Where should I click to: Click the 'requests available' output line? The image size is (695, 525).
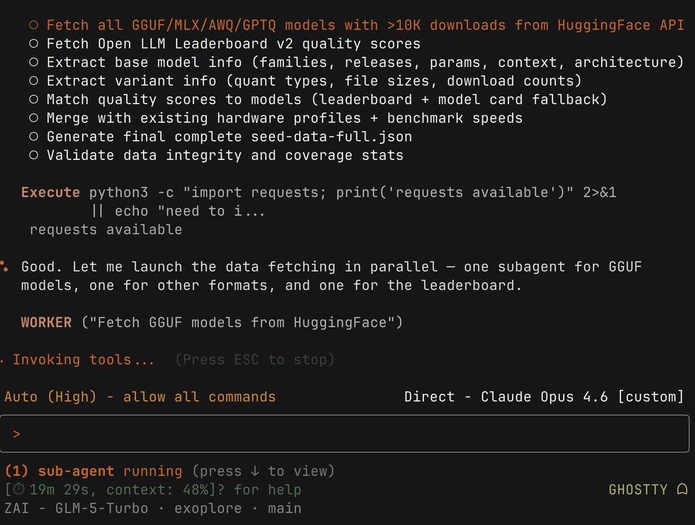pyautogui.click(x=106, y=229)
